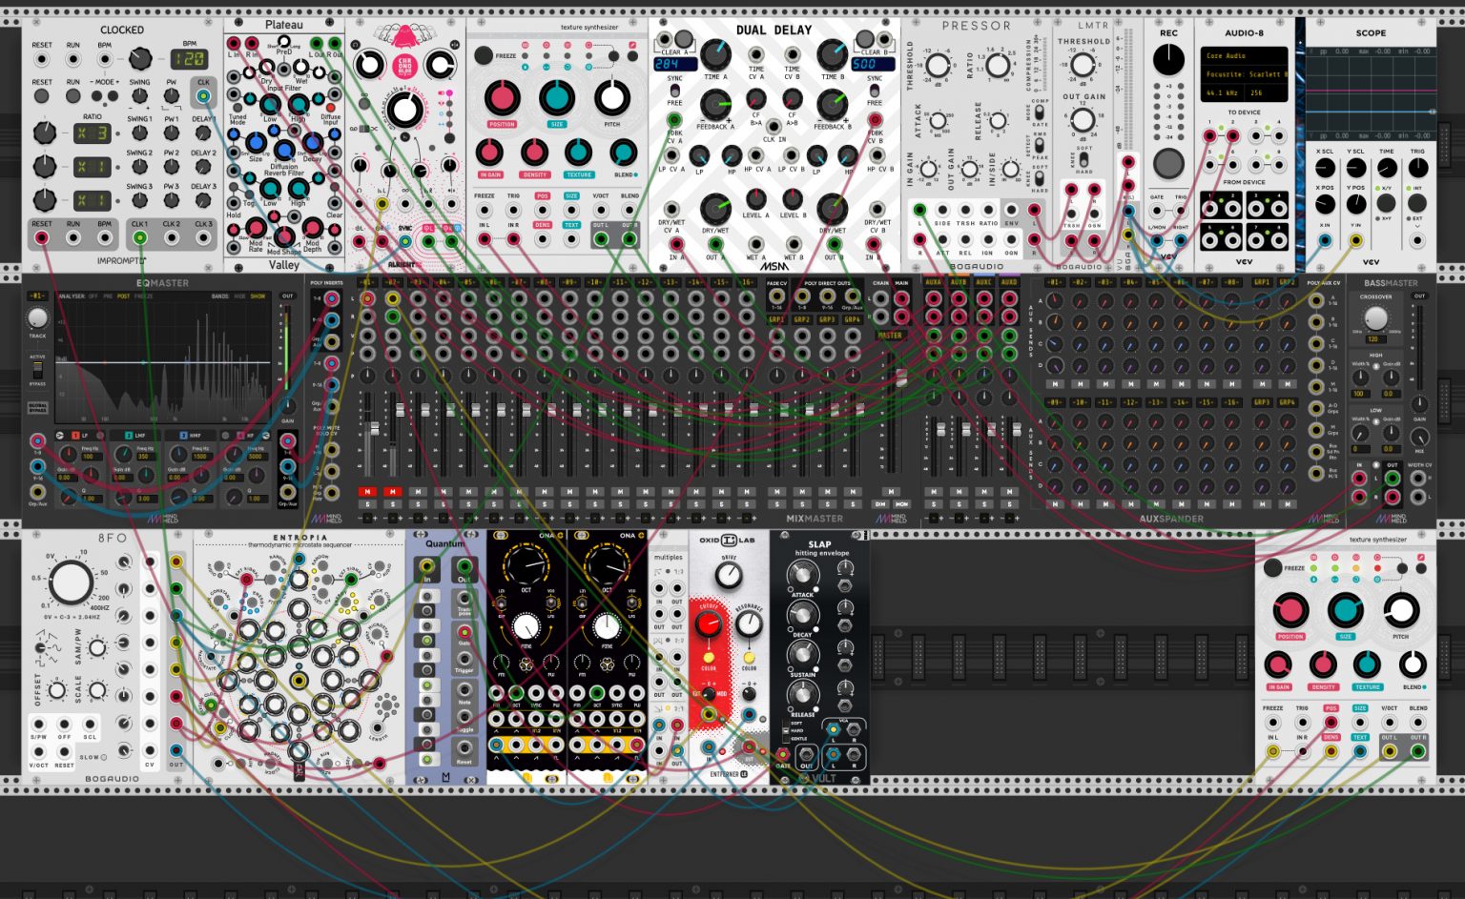Image resolution: width=1465 pixels, height=899 pixels.
Task: Click the THRESHOLD knob on Pressor
Action: tap(938, 66)
